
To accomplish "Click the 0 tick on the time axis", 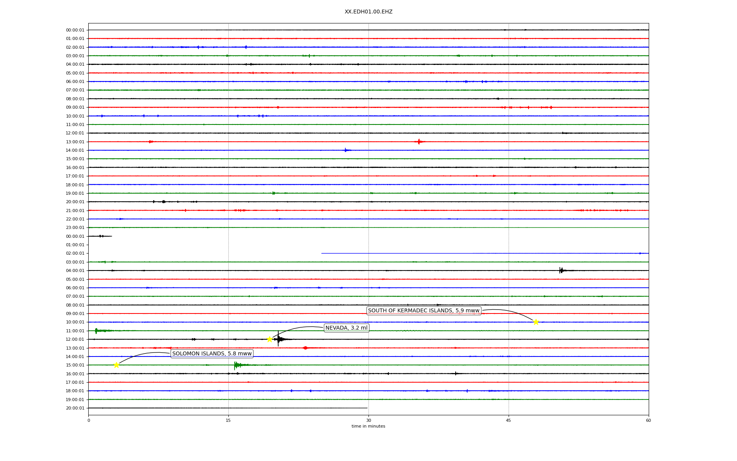I will coord(89,420).
